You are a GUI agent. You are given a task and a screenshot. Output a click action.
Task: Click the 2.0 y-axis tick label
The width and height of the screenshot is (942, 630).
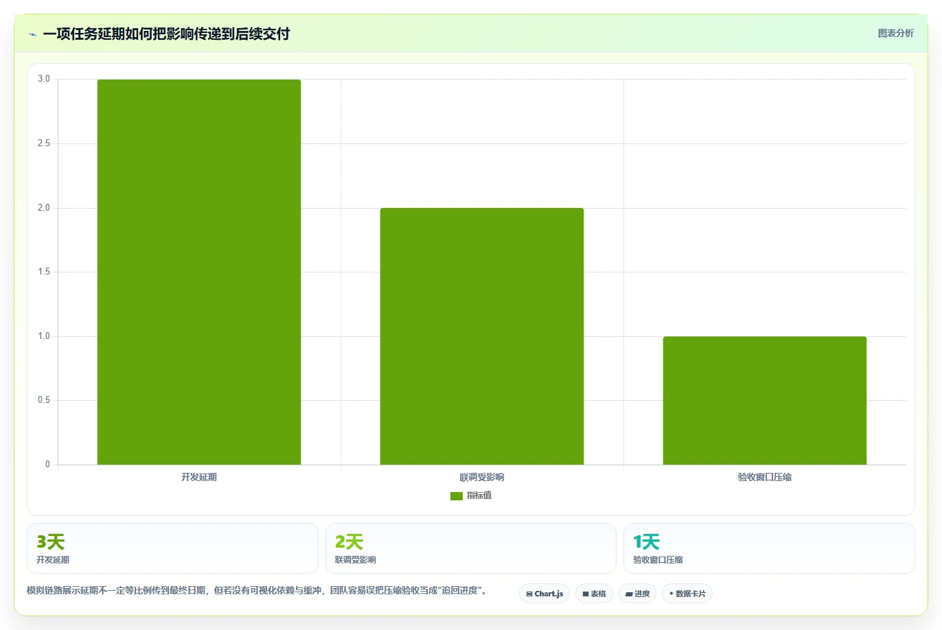pyautogui.click(x=44, y=208)
